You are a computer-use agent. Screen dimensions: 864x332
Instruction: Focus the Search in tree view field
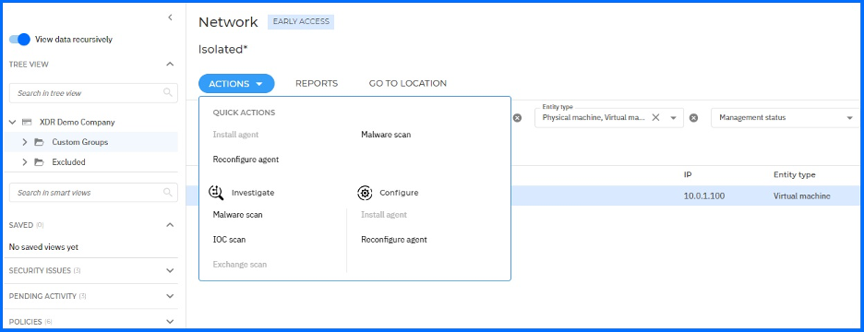[x=93, y=93]
